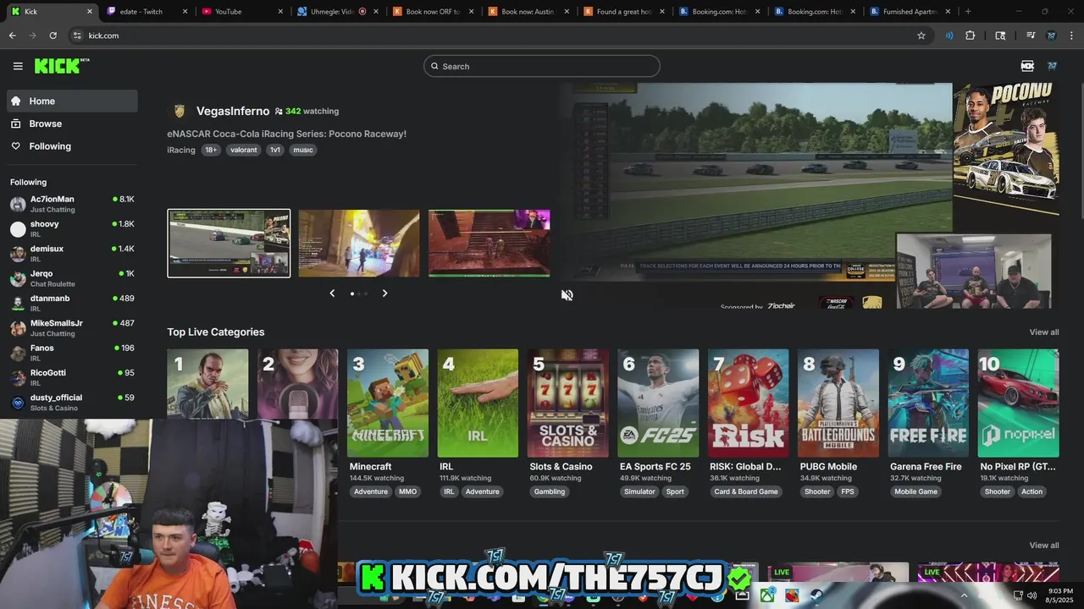Click the iRacing category link
Screen dimensions: 1084x609
181,150
